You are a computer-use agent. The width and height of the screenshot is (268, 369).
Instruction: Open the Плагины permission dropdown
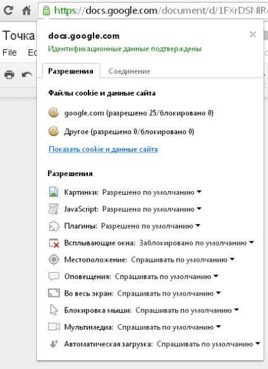click(150, 226)
